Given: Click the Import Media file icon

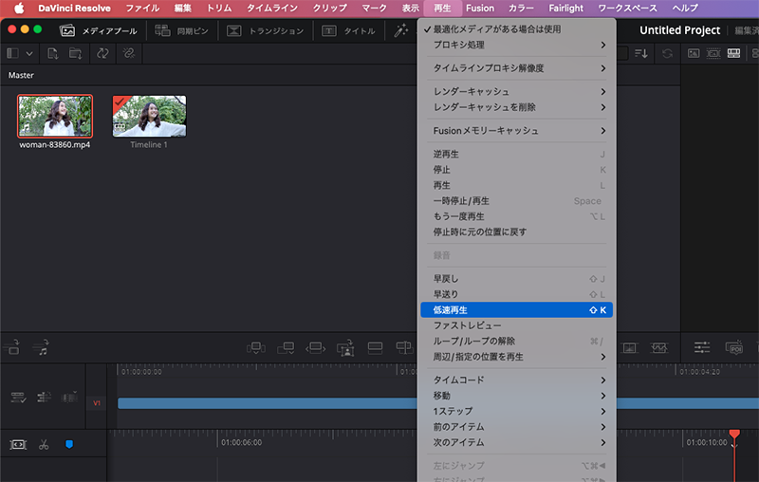Looking at the screenshot, I should (53, 53).
